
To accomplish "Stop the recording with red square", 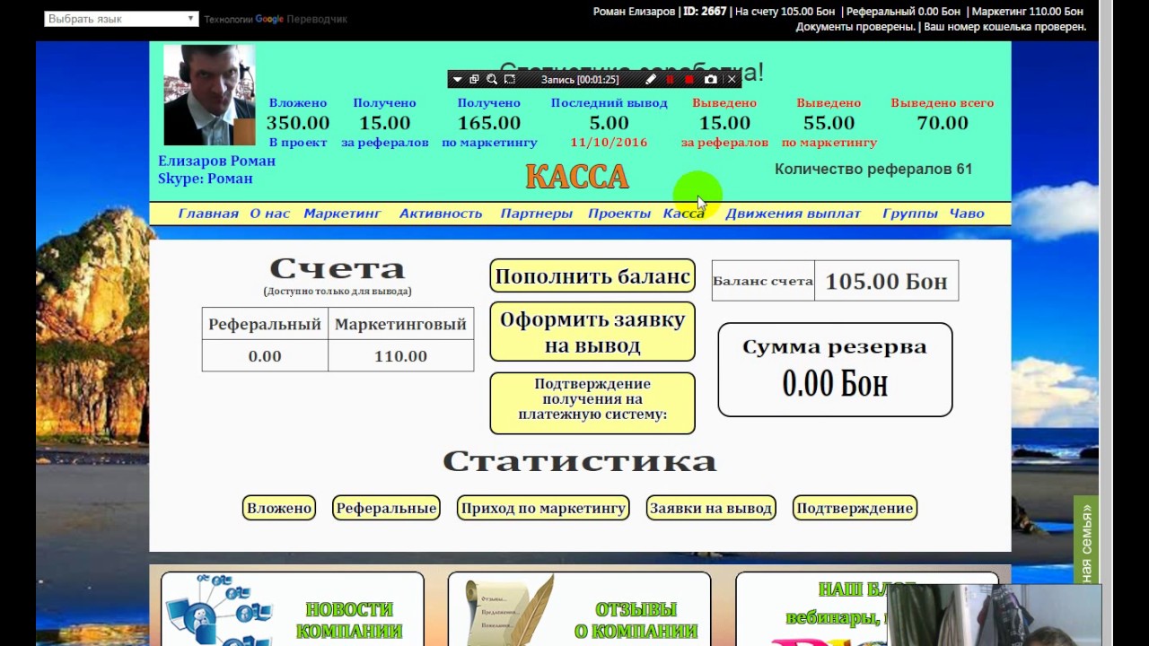I will coord(689,80).
